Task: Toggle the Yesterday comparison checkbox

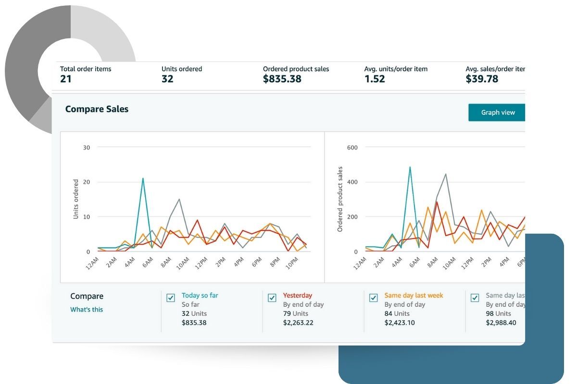Action: pyautogui.click(x=272, y=298)
